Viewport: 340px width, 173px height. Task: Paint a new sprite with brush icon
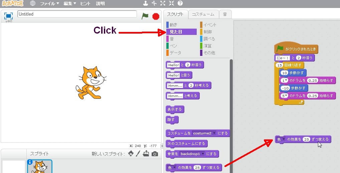138,154
